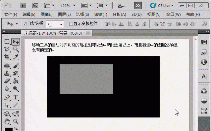
Task: Open the 编辑(E) menu
Action: tap(29, 14)
